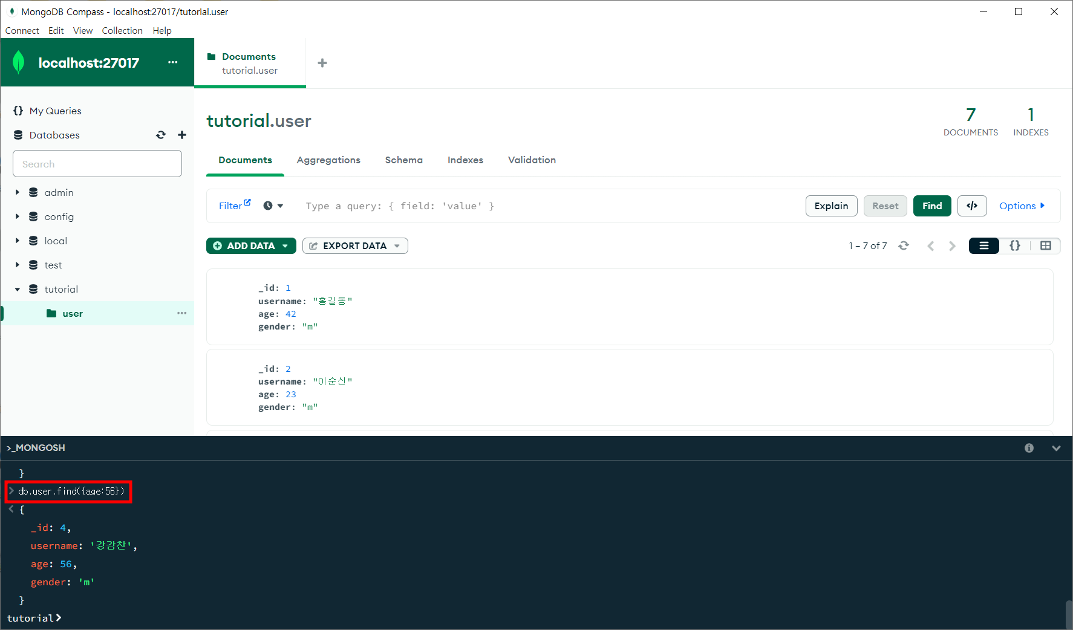1073x630 pixels.
Task: Click the tutorial.user collection title
Action: [259, 121]
